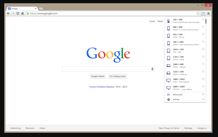Open Privacy & Terms footer link

click(171, 128)
